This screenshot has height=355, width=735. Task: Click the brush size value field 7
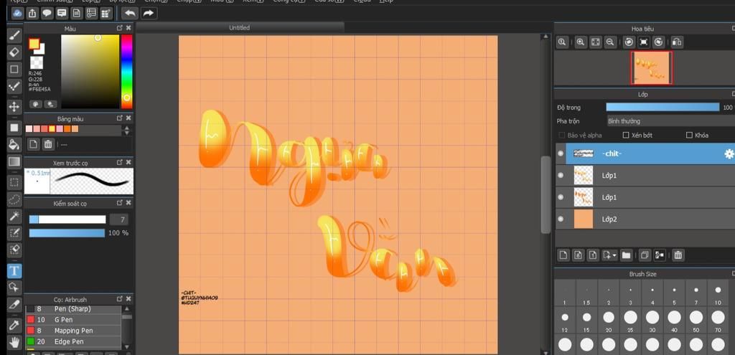point(118,219)
